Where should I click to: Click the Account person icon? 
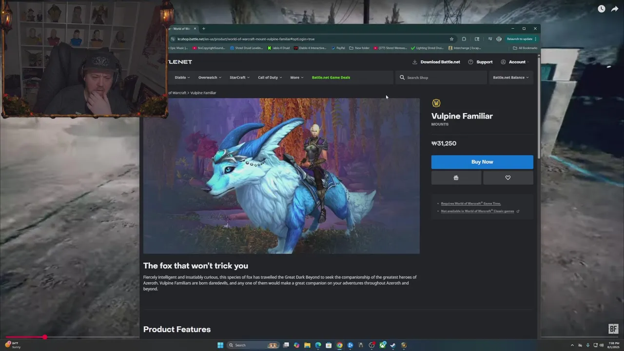tap(503, 62)
